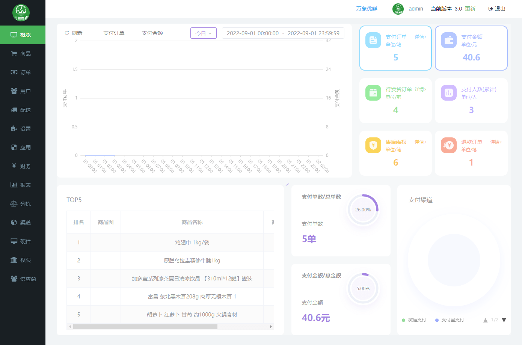522x345 pixels.
Task: Click the 待发货订单 calendar icon
Action: [373, 93]
